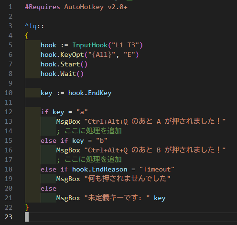237x225 pixels.
Task: Click the 'v2.0+' version text
Action: [118, 7]
